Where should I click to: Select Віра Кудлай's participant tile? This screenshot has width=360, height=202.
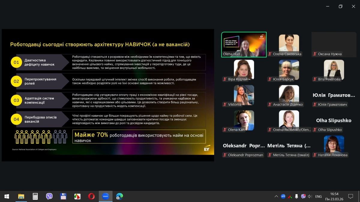244,69
